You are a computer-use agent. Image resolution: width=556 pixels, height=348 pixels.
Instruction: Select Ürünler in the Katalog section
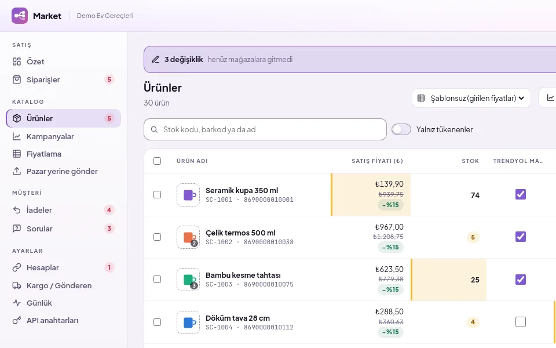pos(63,118)
